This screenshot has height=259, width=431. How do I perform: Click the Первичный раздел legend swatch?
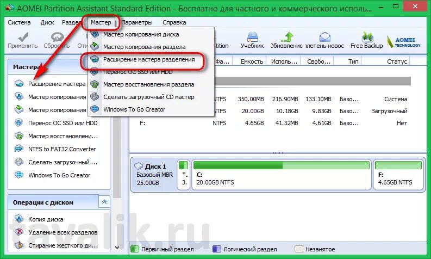135,249
